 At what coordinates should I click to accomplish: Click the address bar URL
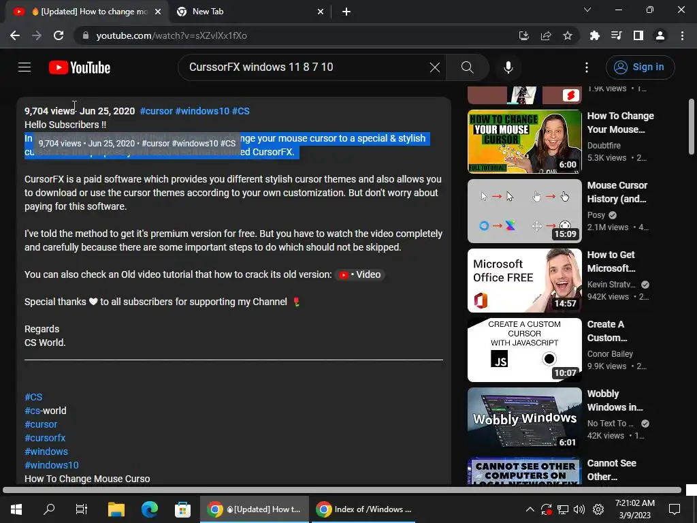click(172, 35)
